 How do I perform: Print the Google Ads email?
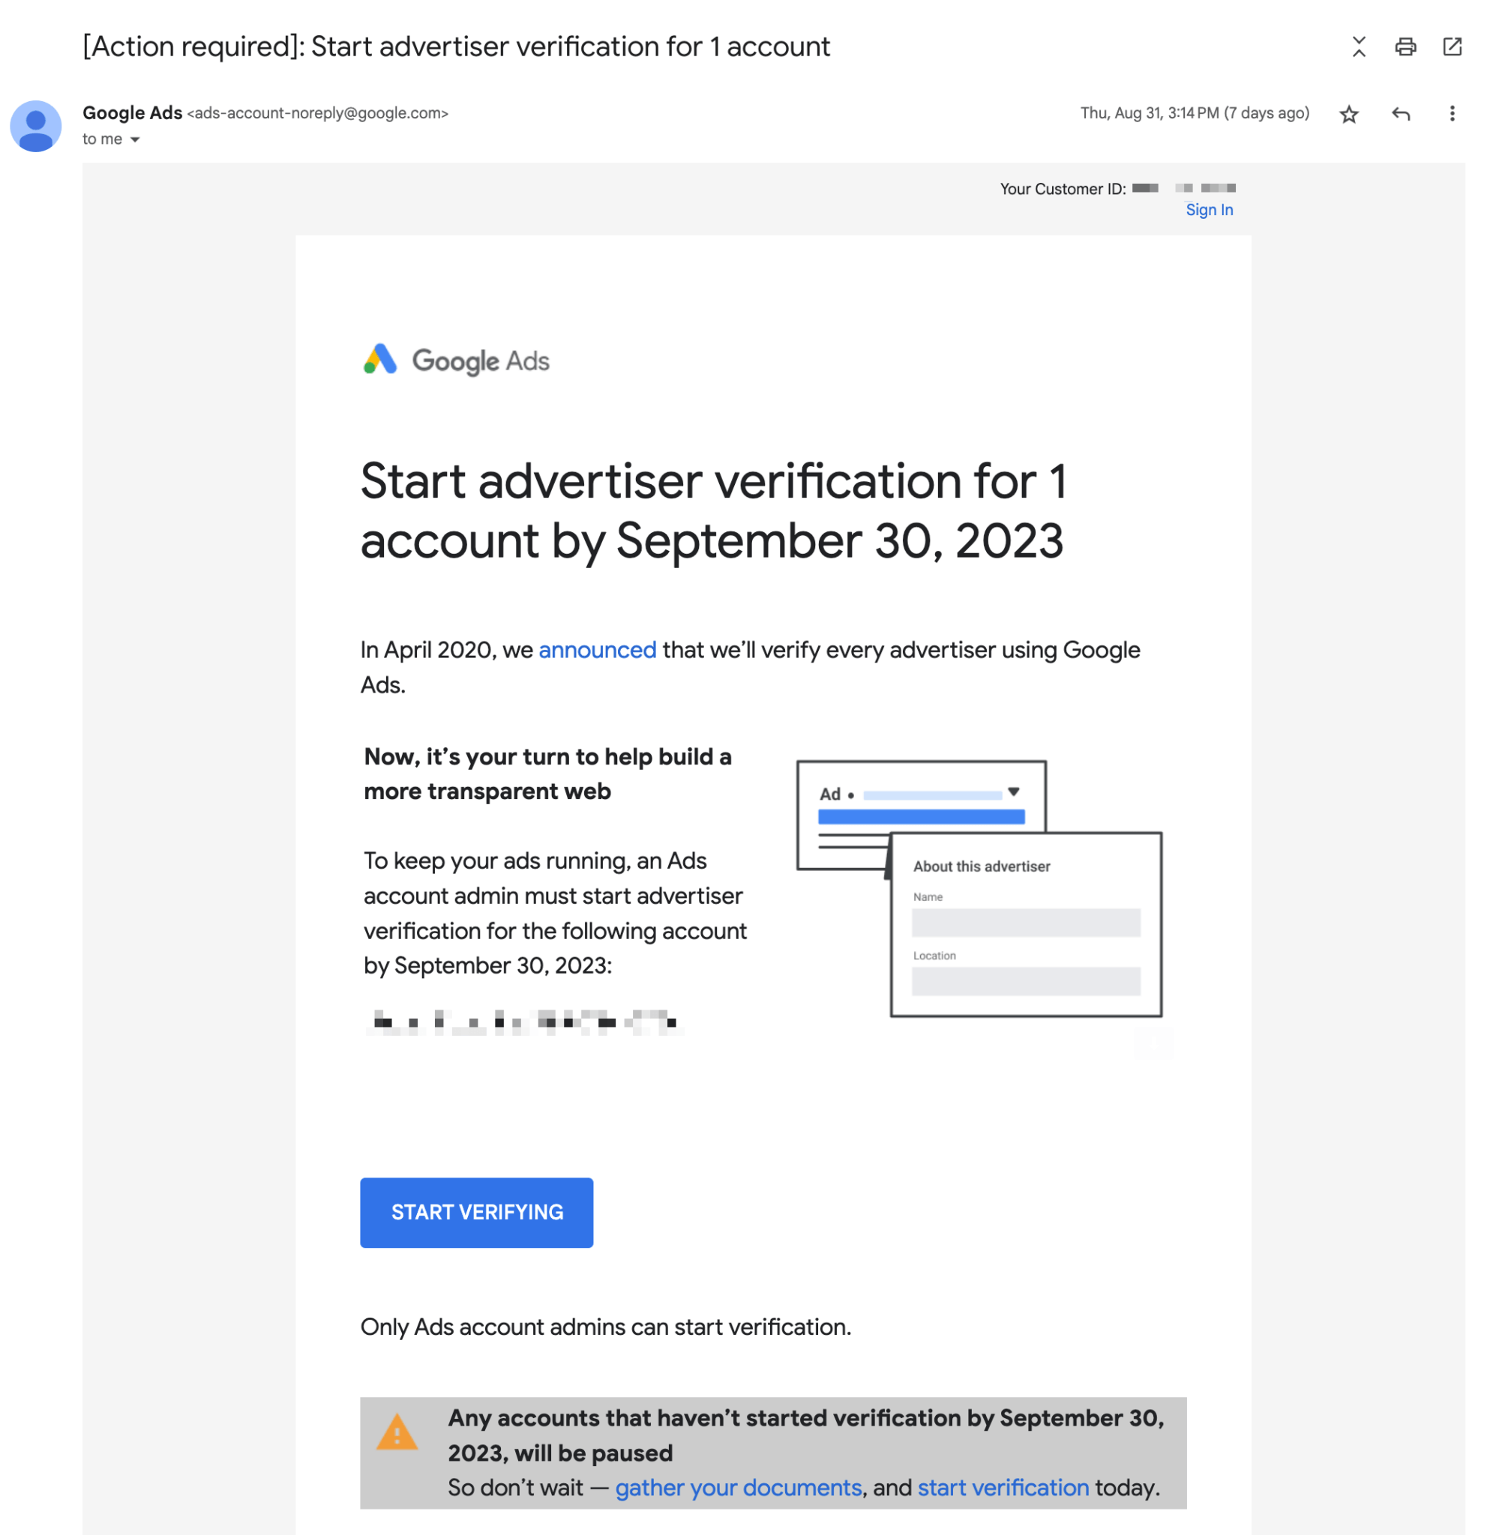click(1405, 47)
